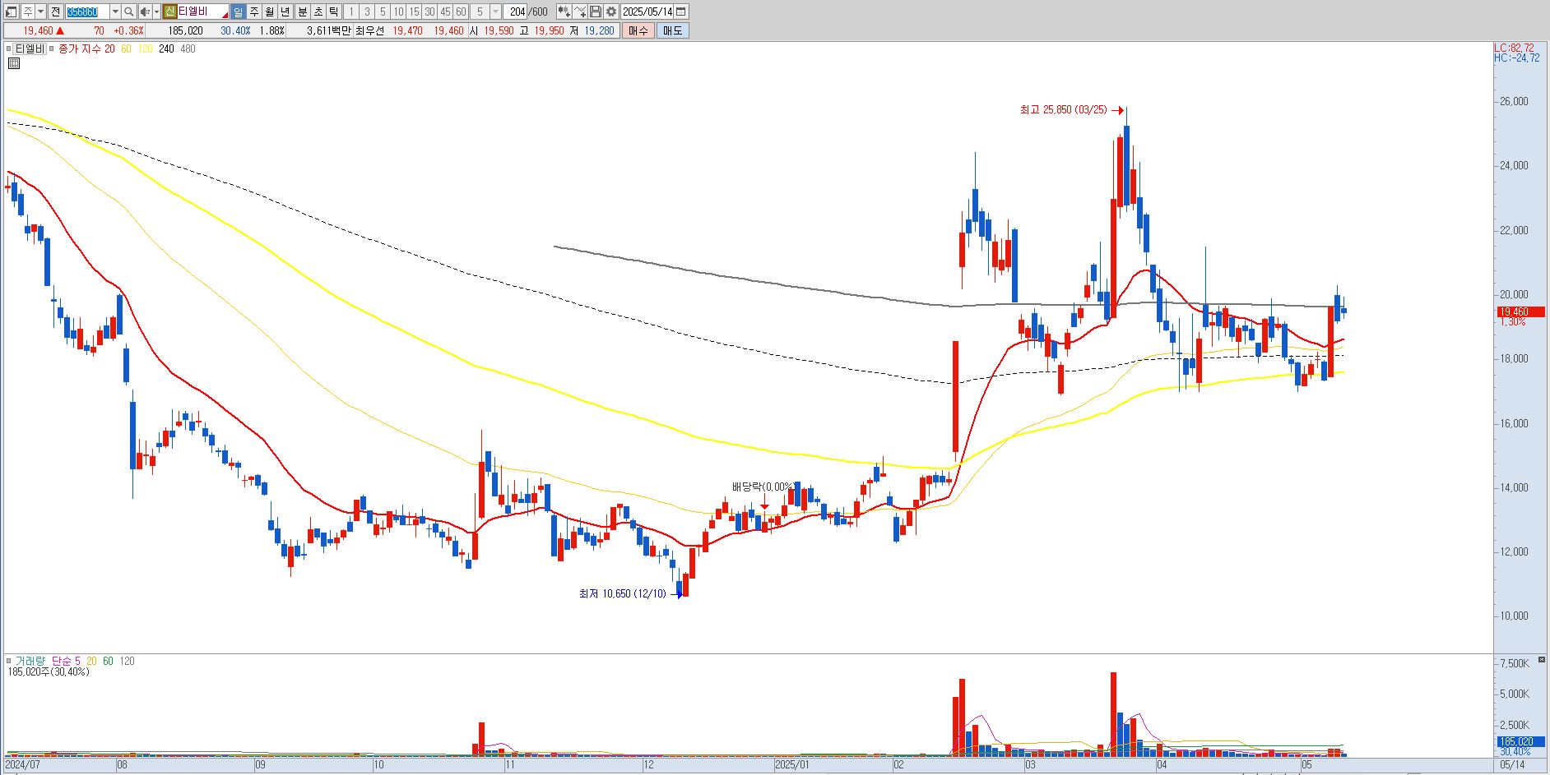Click the stock search magnifier icon

pos(129,12)
